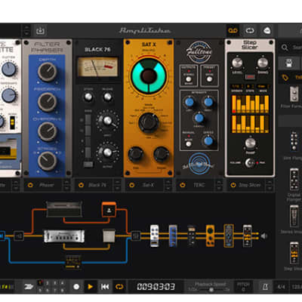Screen dimensions: 302x302
Task: Click the large mode knob on Sat X
Action: point(148,123)
